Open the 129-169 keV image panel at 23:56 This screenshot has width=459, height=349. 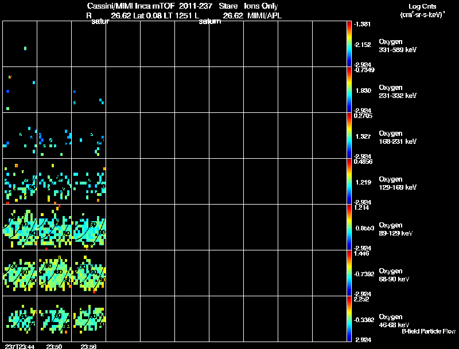[x=89, y=182]
